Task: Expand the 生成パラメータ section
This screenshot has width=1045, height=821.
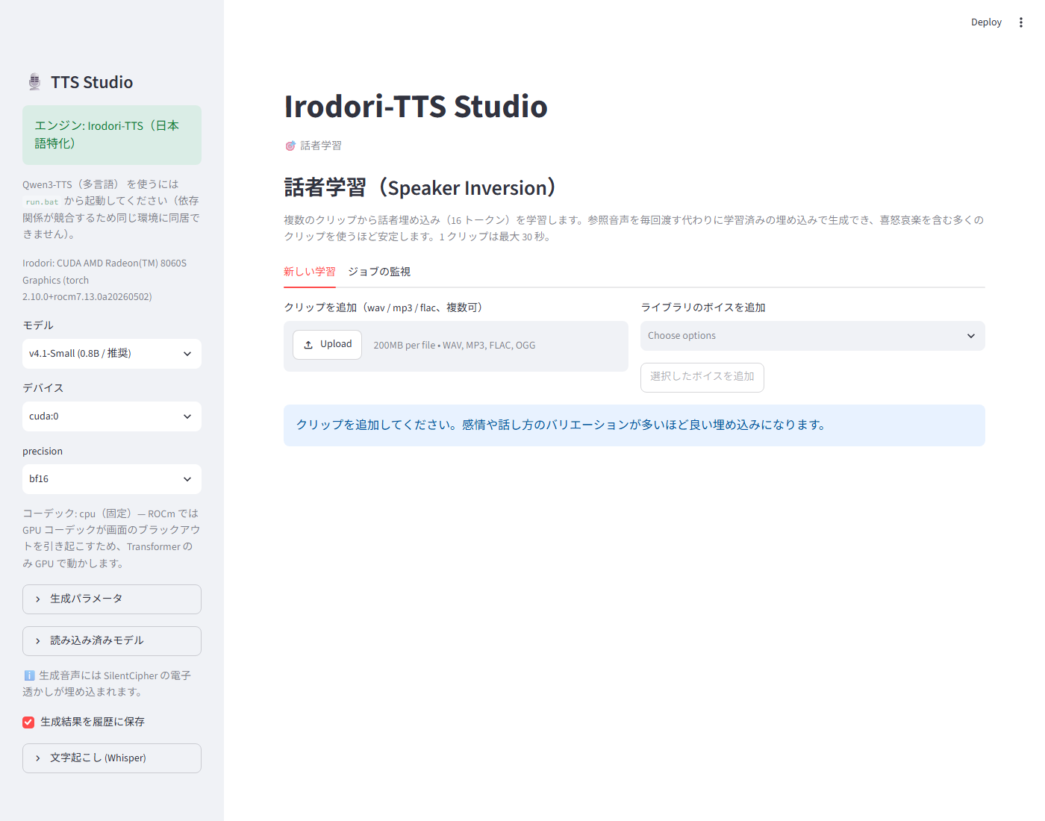Action: click(x=112, y=599)
